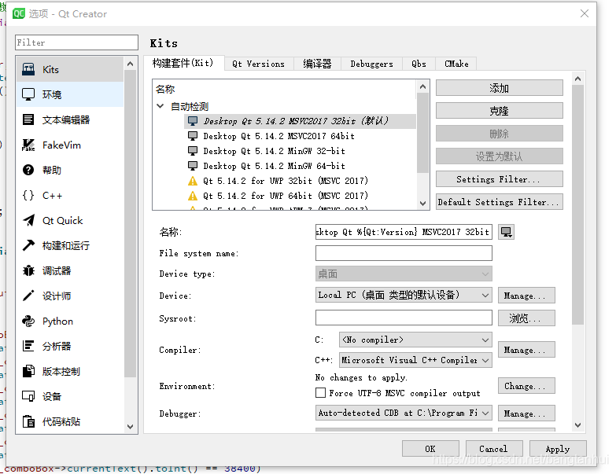Viewport: 616px width, 474px height.
Task: Click the File system name field
Action: click(x=404, y=253)
